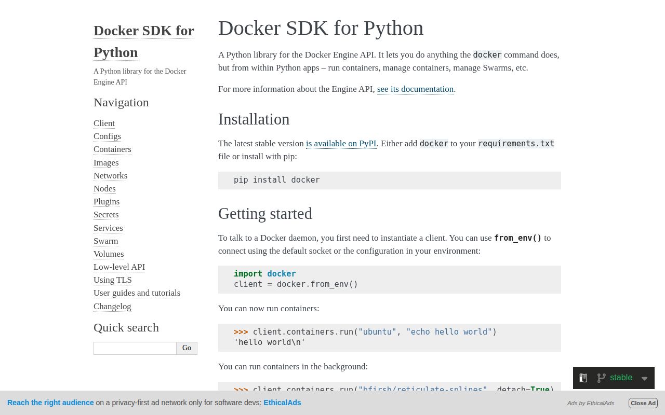Open the Low-level API page

119,267
